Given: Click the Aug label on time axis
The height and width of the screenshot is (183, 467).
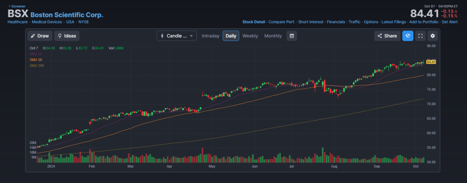Looking at the screenshot, I should (x=334, y=167).
